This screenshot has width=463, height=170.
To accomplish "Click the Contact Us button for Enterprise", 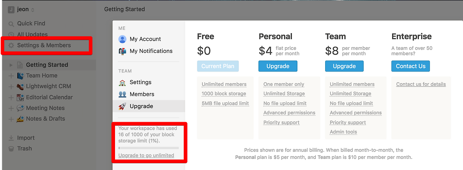I will [x=411, y=66].
